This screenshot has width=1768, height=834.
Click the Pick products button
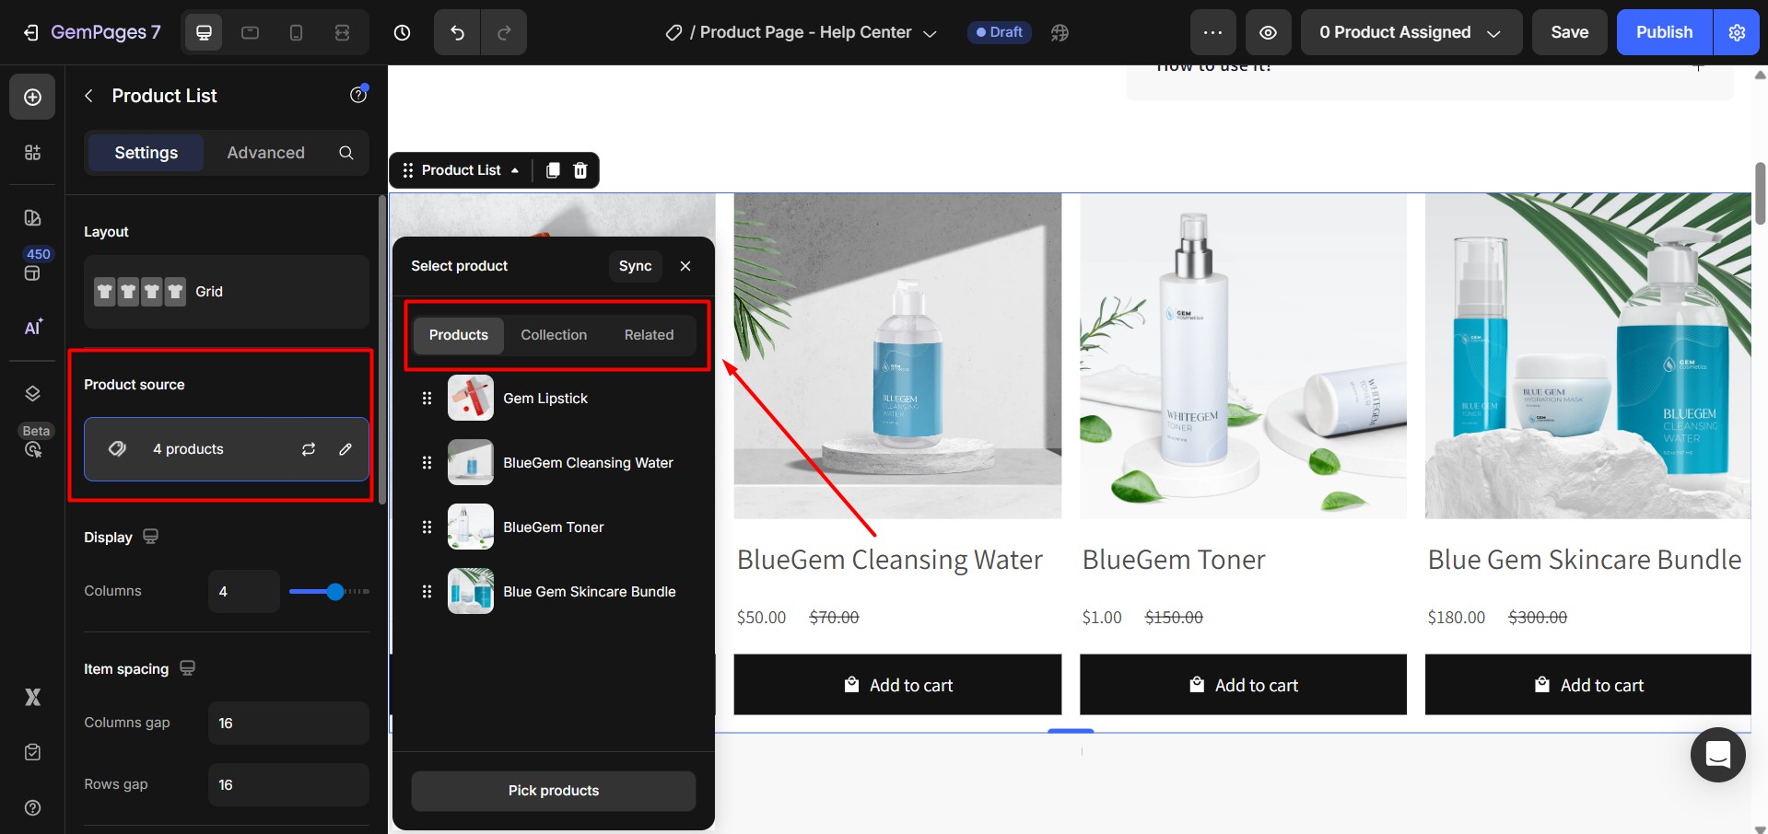(x=553, y=790)
